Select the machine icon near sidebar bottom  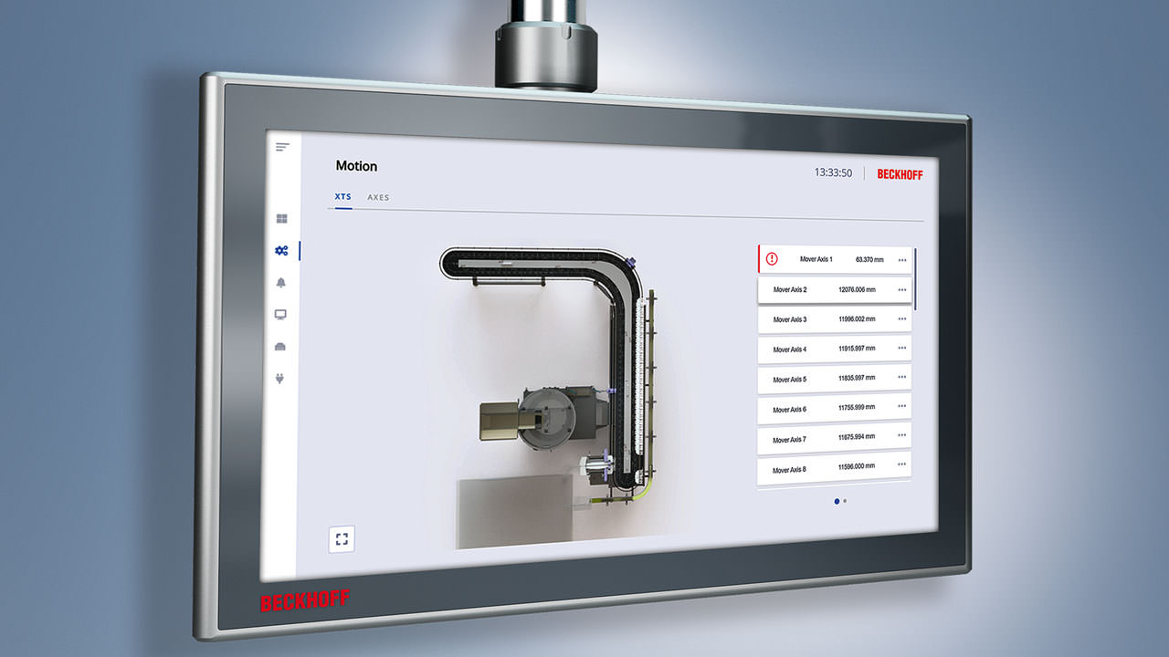[x=281, y=346]
